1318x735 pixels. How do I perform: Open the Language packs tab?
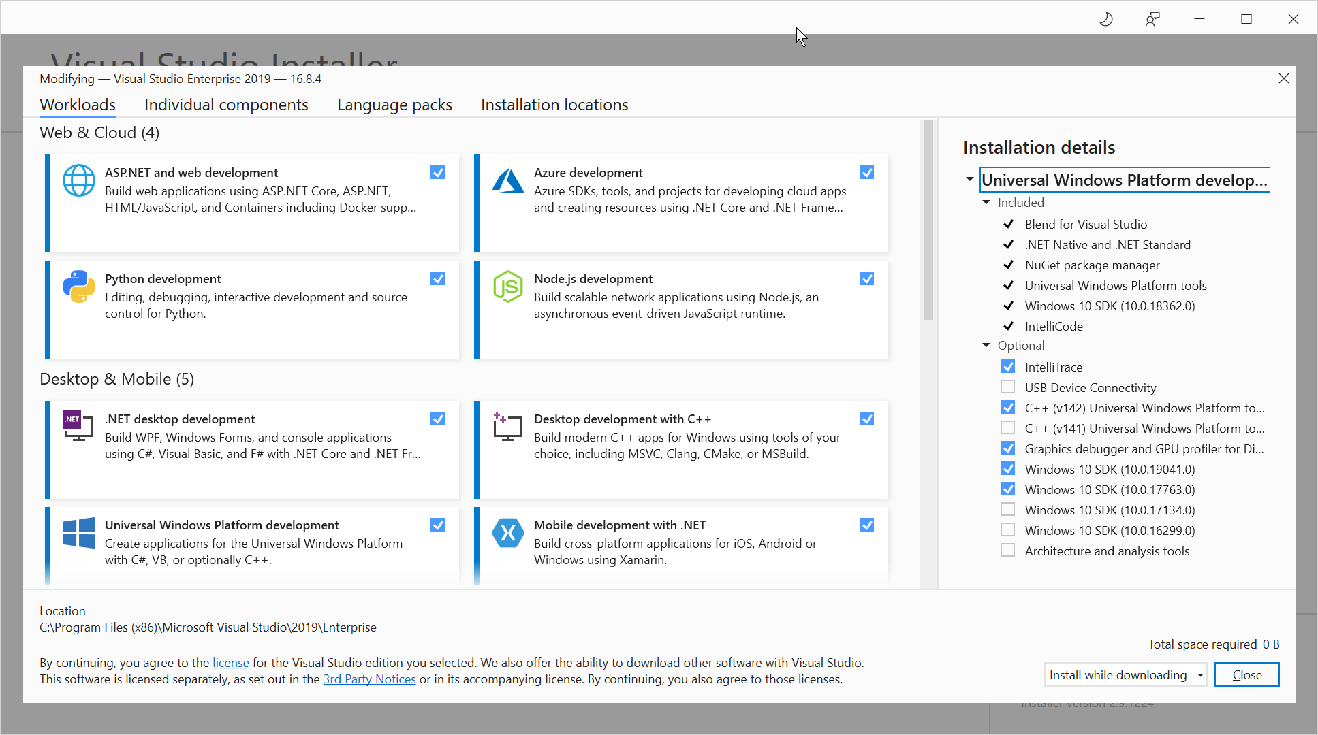[x=394, y=105]
